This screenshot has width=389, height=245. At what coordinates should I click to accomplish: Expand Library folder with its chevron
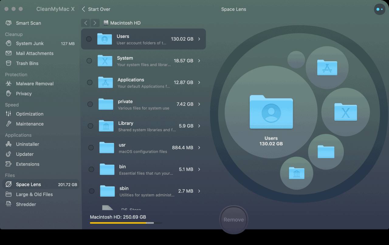pos(199,126)
